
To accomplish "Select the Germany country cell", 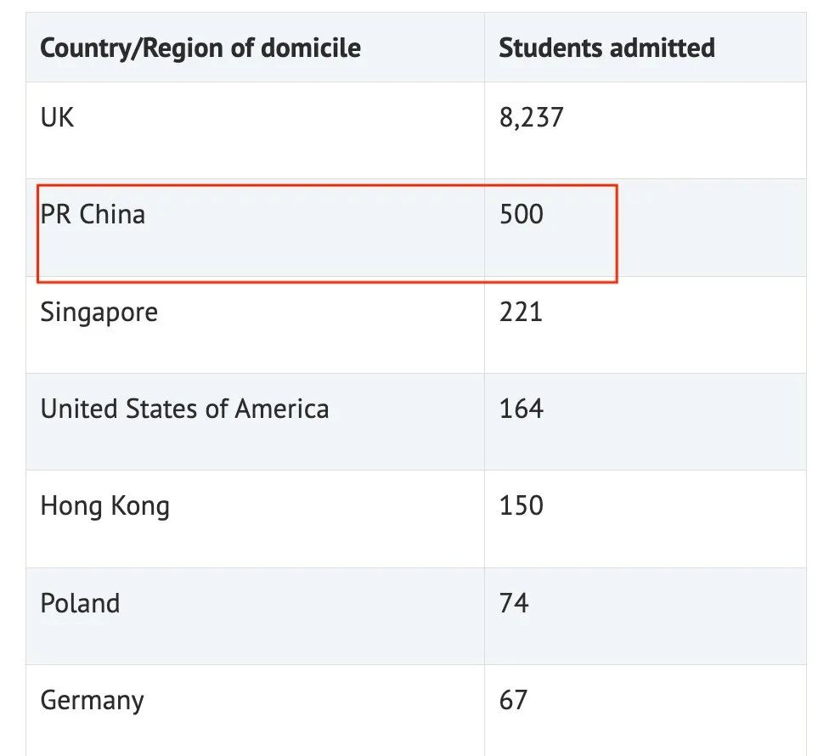I will point(92,701).
